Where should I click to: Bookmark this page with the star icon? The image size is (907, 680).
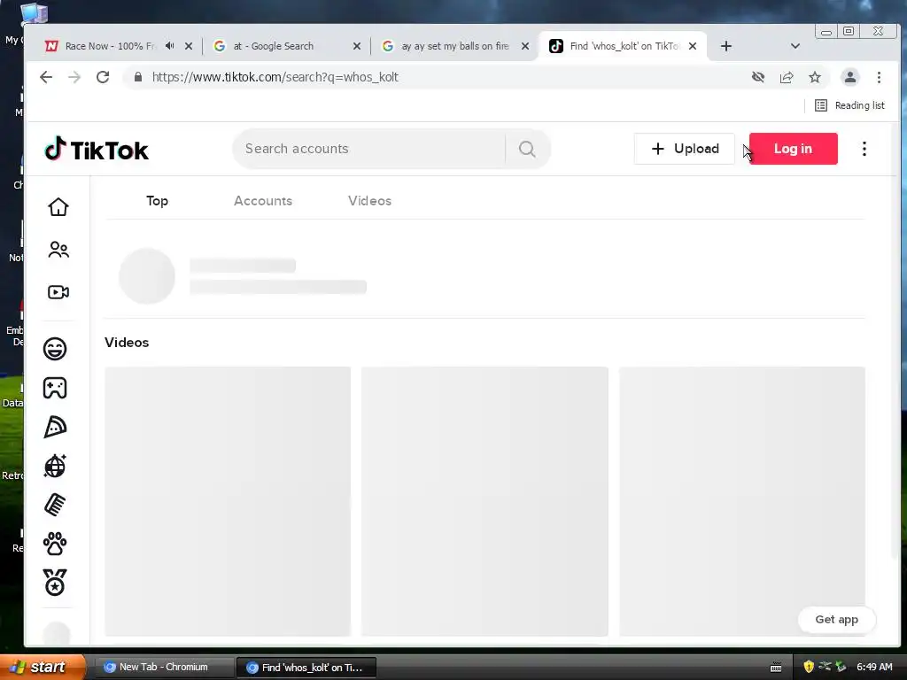click(815, 77)
